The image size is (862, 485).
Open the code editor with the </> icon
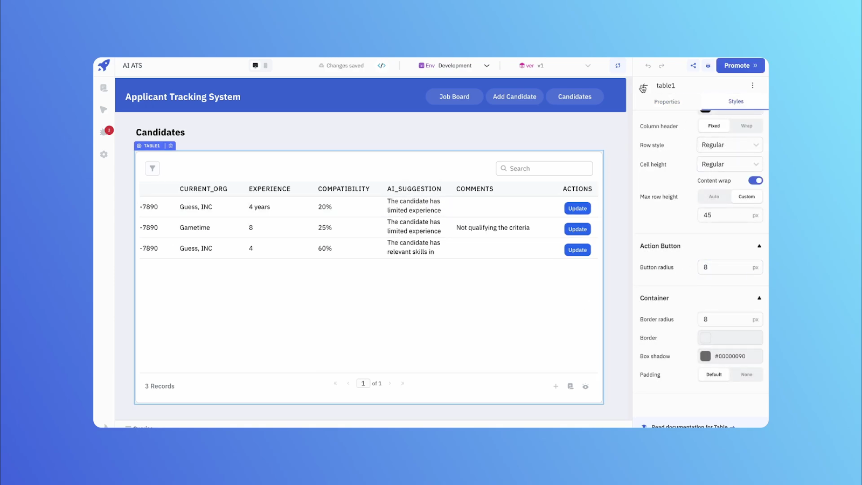382,65
